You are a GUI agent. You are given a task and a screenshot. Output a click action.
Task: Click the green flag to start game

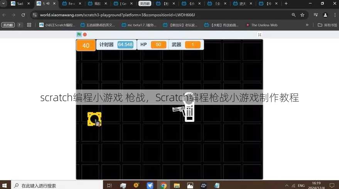coord(79,34)
